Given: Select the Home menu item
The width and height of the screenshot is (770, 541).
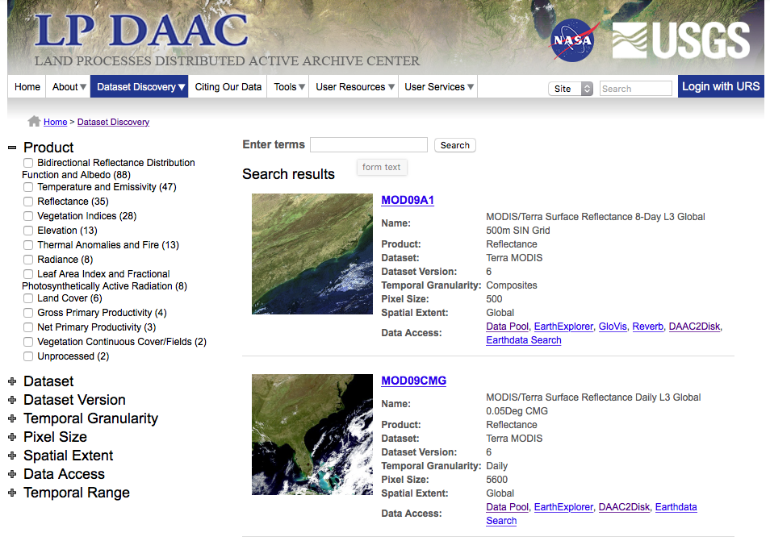Looking at the screenshot, I should coord(27,87).
